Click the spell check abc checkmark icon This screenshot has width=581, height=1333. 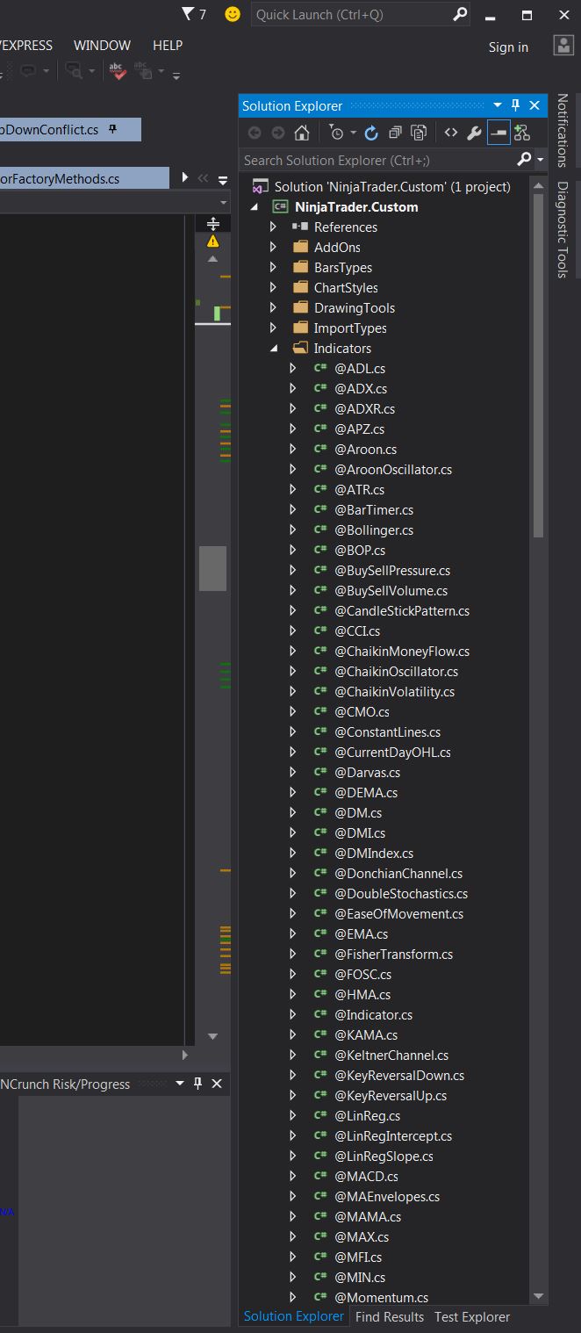117,72
